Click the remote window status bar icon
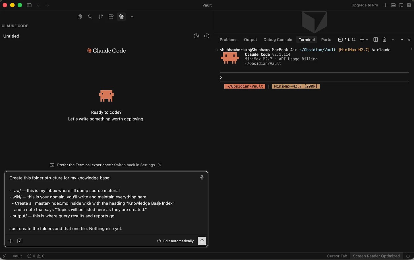 4,256
